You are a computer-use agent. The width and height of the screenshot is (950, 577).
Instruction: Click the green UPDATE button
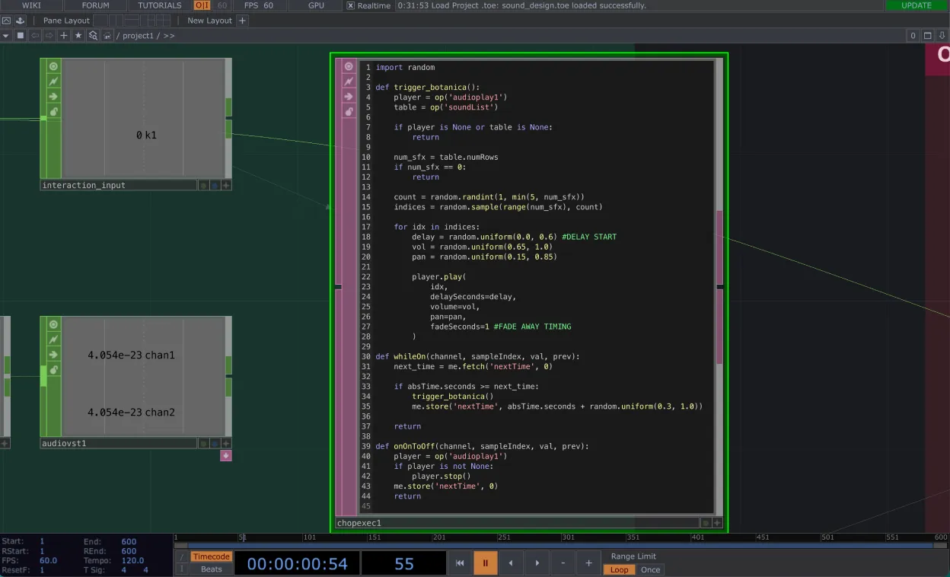pos(917,5)
